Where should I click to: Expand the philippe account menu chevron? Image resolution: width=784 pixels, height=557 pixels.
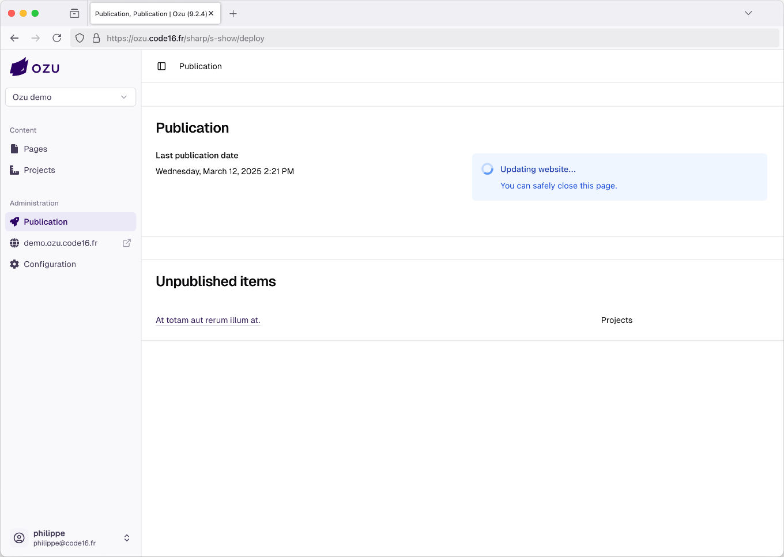tap(126, 537)
